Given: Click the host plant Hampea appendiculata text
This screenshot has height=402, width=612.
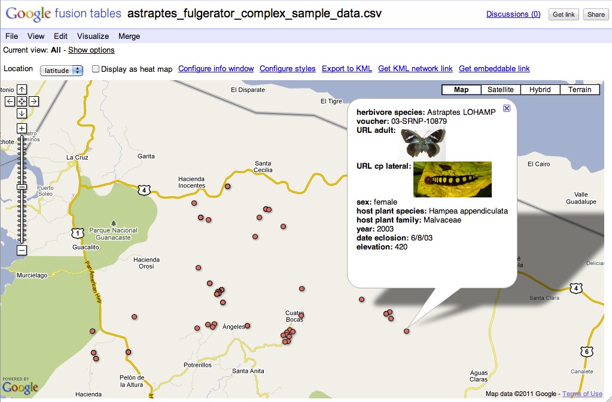Looking at the screenshot, I should pyautogui.click(x=468, y=211).
